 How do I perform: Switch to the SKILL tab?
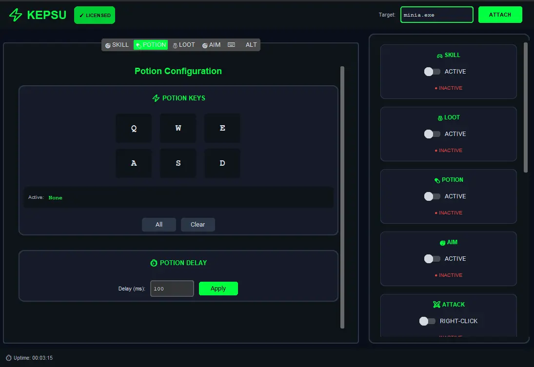coord(117,45)
